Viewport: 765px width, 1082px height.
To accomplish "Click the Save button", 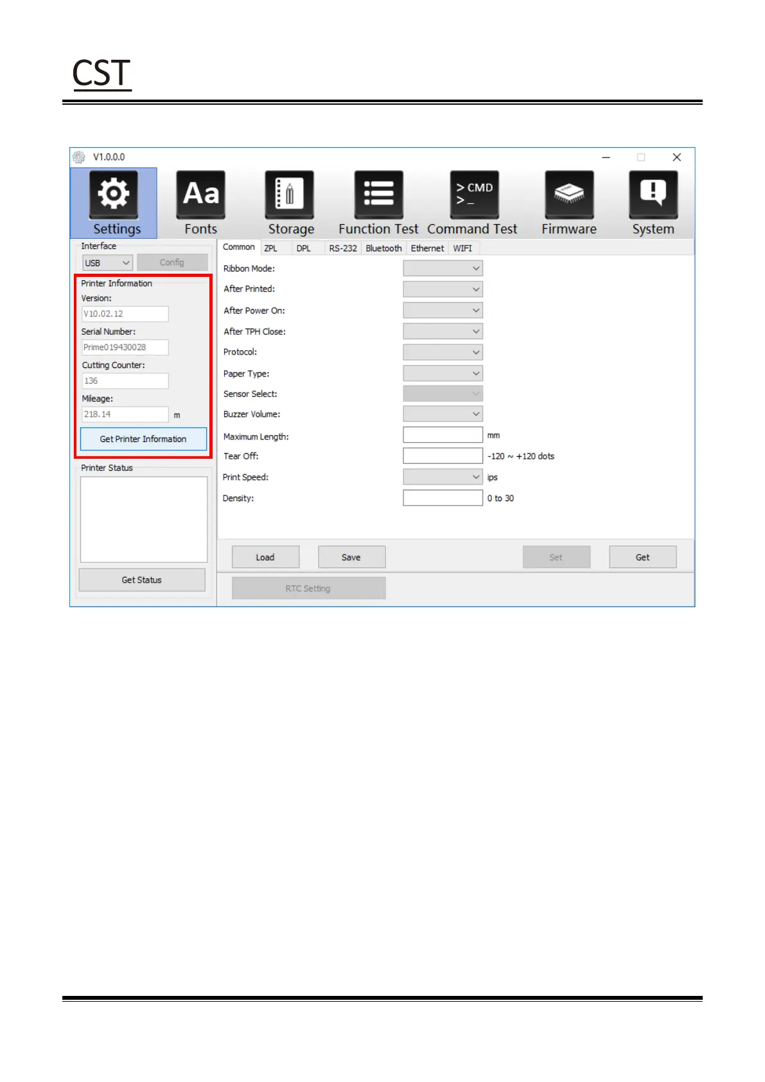I will pyautogui.click(x=351, y=557).
